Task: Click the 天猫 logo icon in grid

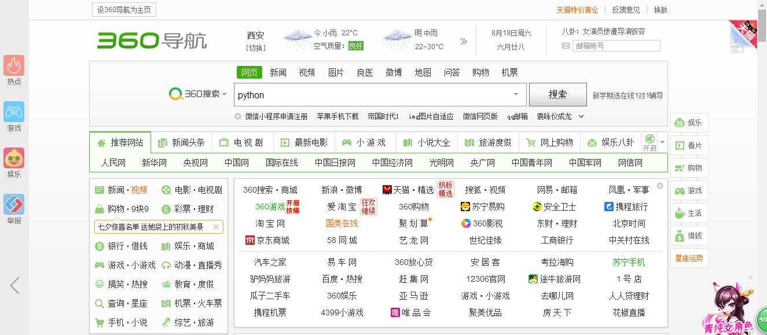Action: [387, 190]
